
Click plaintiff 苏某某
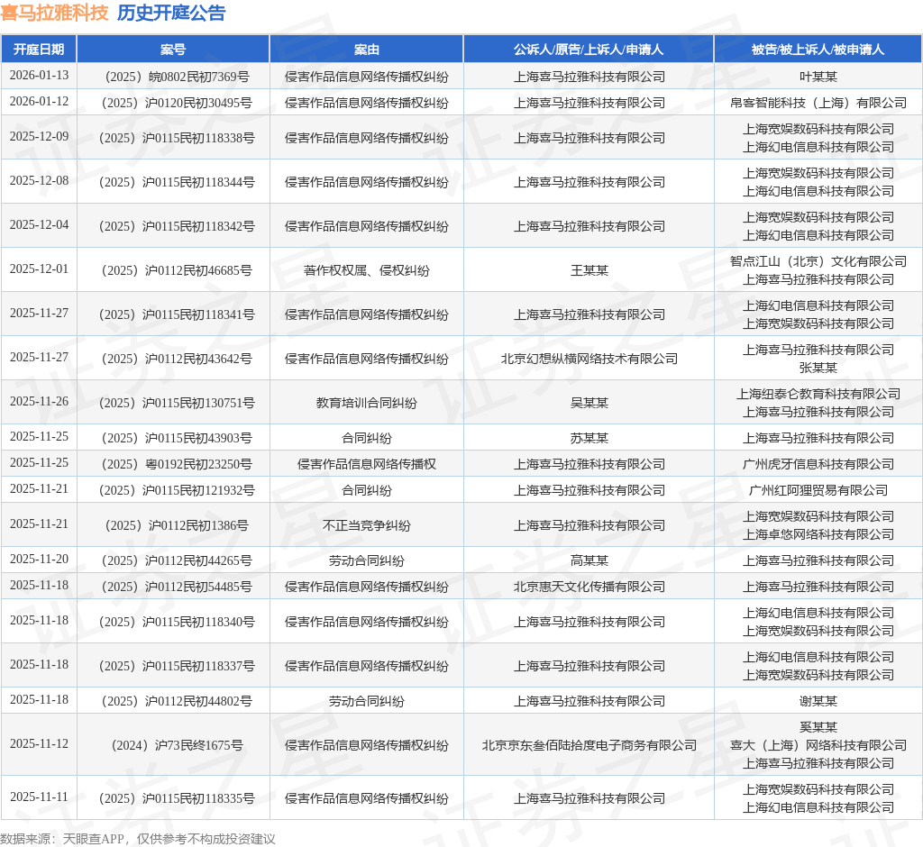click(x=589, y=439)
